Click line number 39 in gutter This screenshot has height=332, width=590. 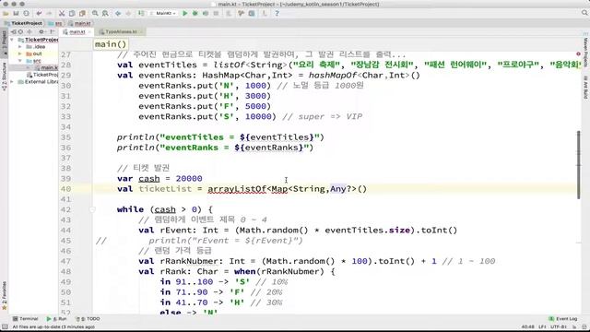click(65, 179)
